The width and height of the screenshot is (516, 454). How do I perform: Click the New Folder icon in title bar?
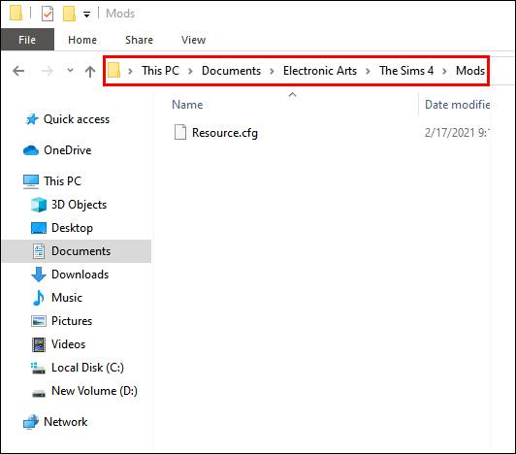69,14
